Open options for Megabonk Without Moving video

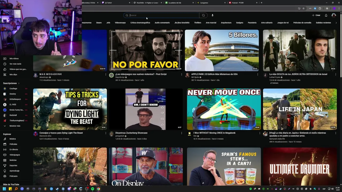pyautogui.click(x=259, y=133)
